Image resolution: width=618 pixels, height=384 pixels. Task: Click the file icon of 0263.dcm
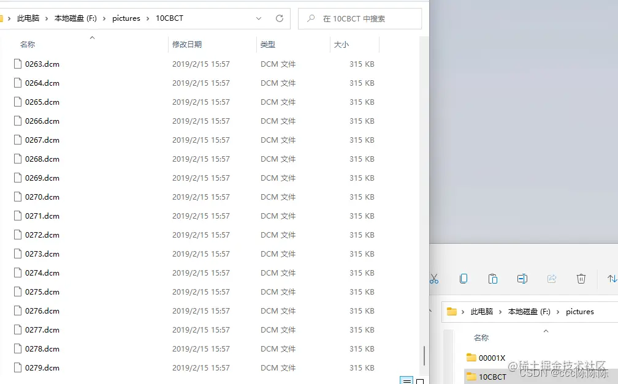pyautogui.click(x=18, y=64)
